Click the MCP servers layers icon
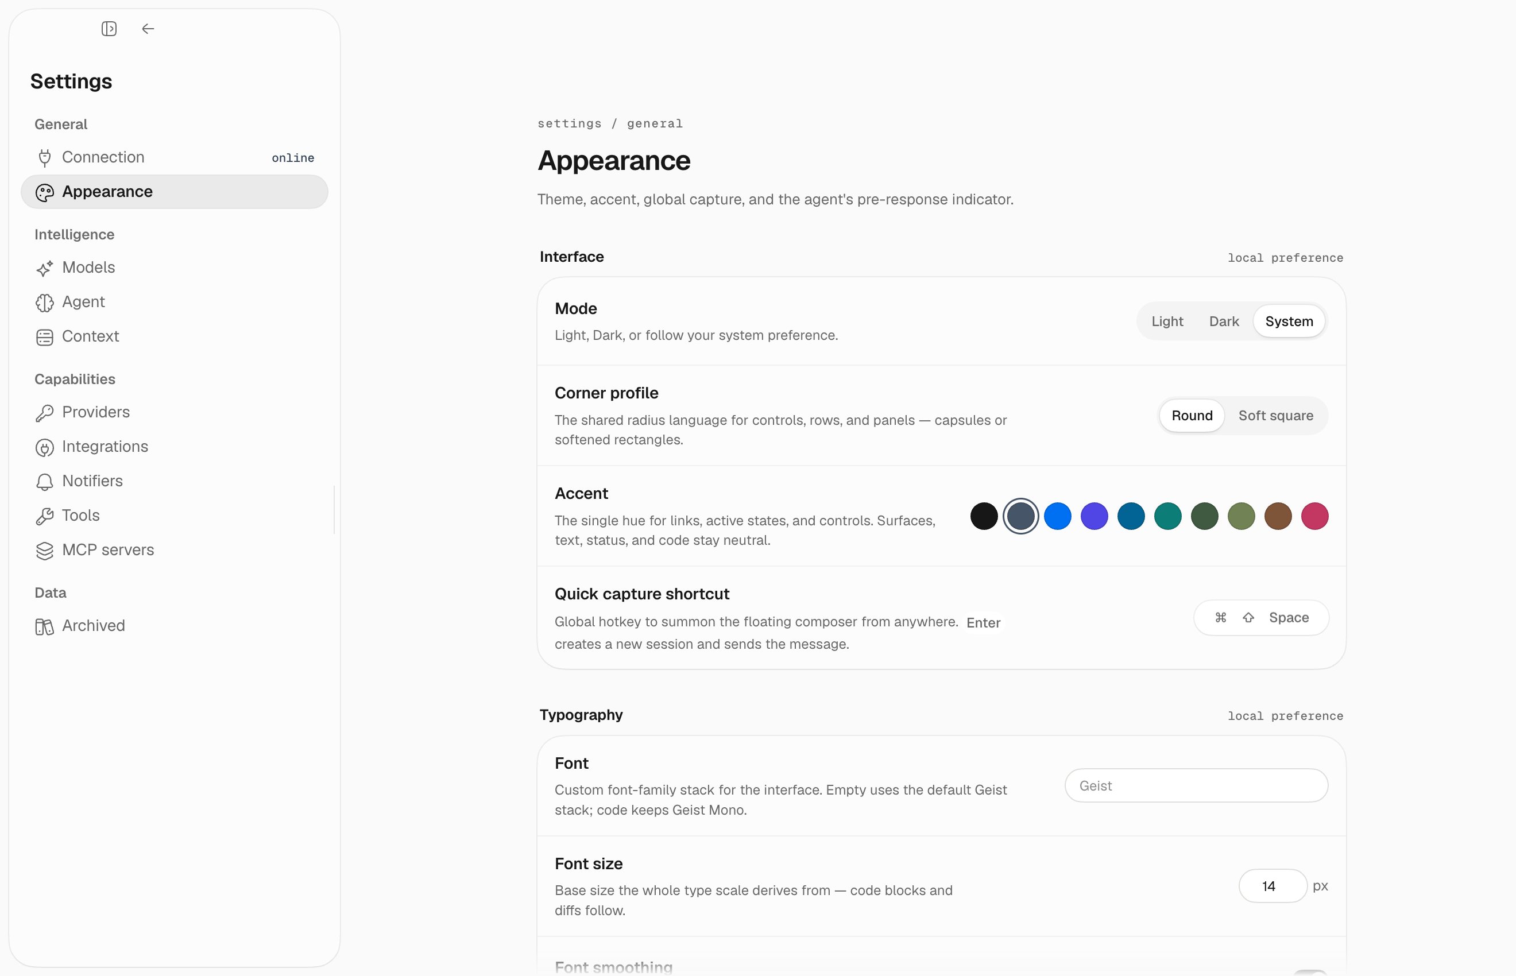 tap(44, 551)
